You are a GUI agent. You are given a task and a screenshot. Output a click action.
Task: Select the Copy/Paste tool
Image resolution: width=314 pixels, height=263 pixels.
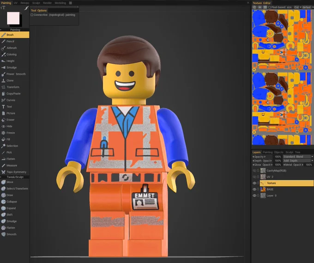point(14,94)
